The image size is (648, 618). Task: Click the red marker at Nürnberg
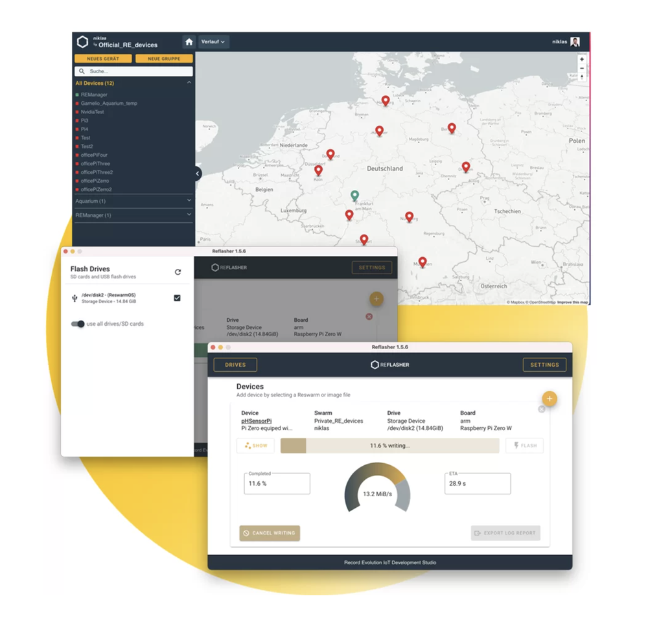click(409, 216)
